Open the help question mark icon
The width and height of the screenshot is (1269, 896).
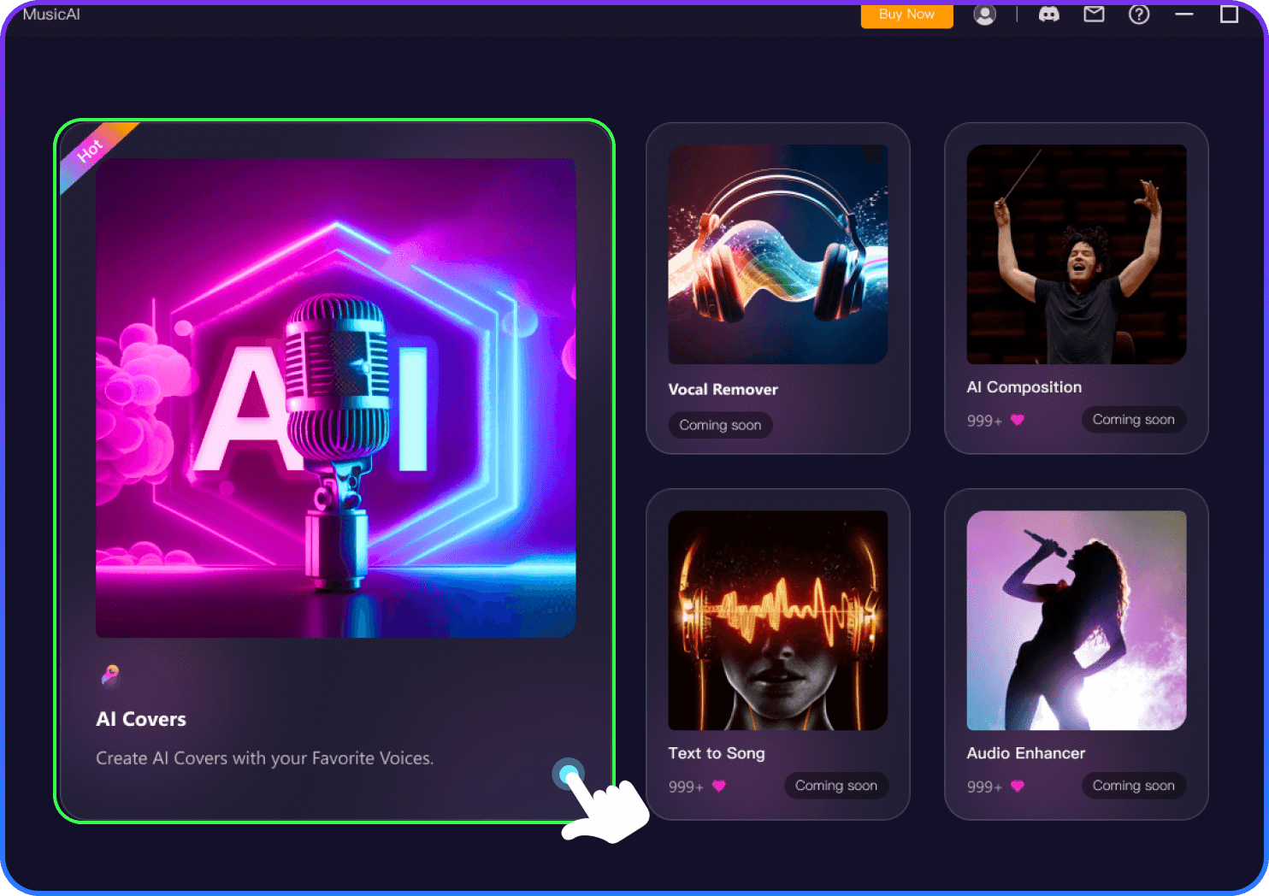click(1139, 15)
